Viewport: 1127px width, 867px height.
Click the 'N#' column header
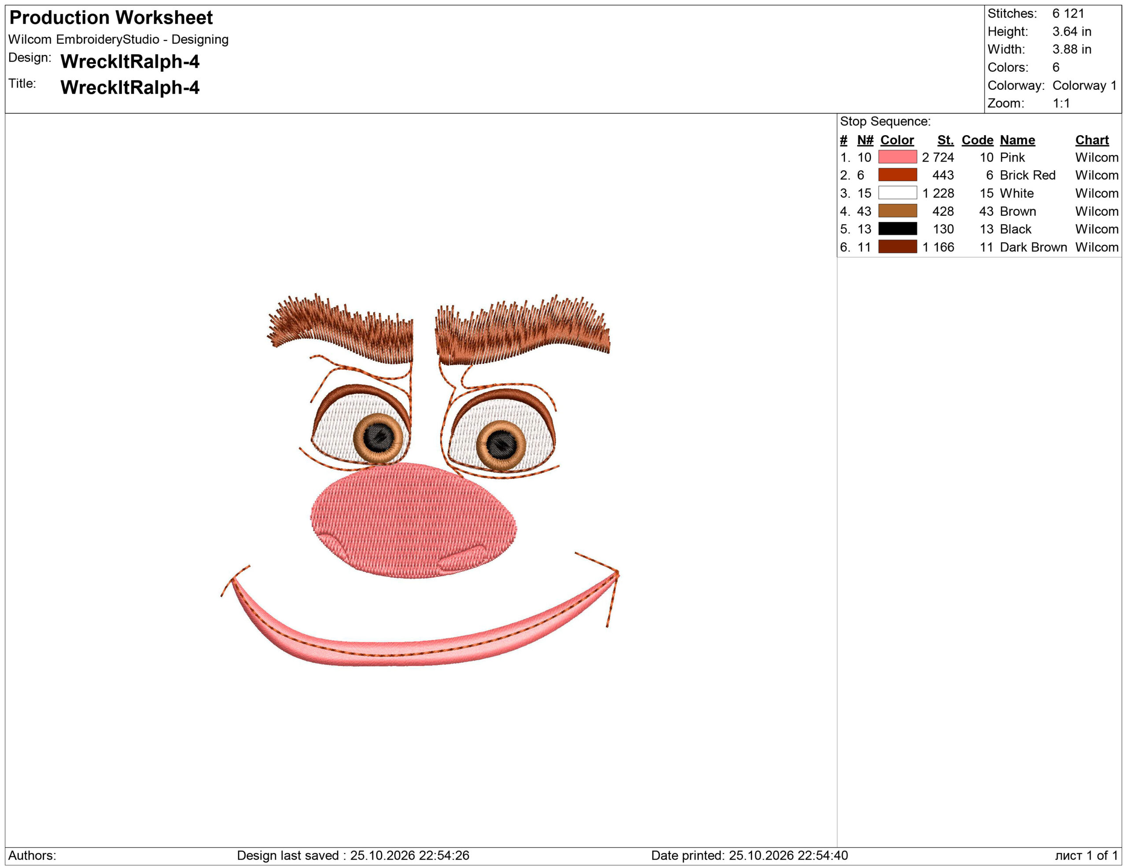[865, 140]
